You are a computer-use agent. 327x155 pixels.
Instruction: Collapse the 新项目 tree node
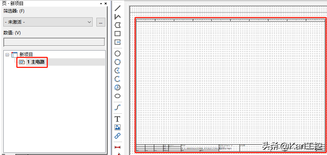7,55
